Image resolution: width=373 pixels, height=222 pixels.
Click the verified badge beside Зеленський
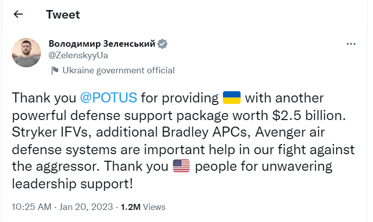click(x=162, y=44)
